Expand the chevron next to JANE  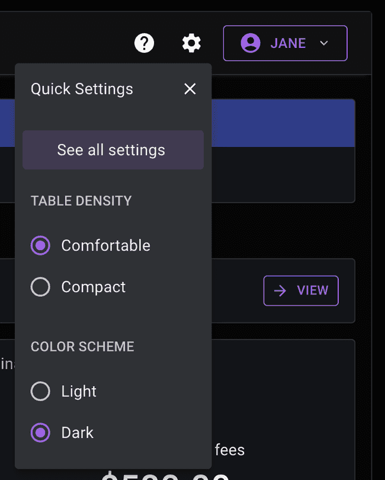pyautogui.click(x=323, y=43)
